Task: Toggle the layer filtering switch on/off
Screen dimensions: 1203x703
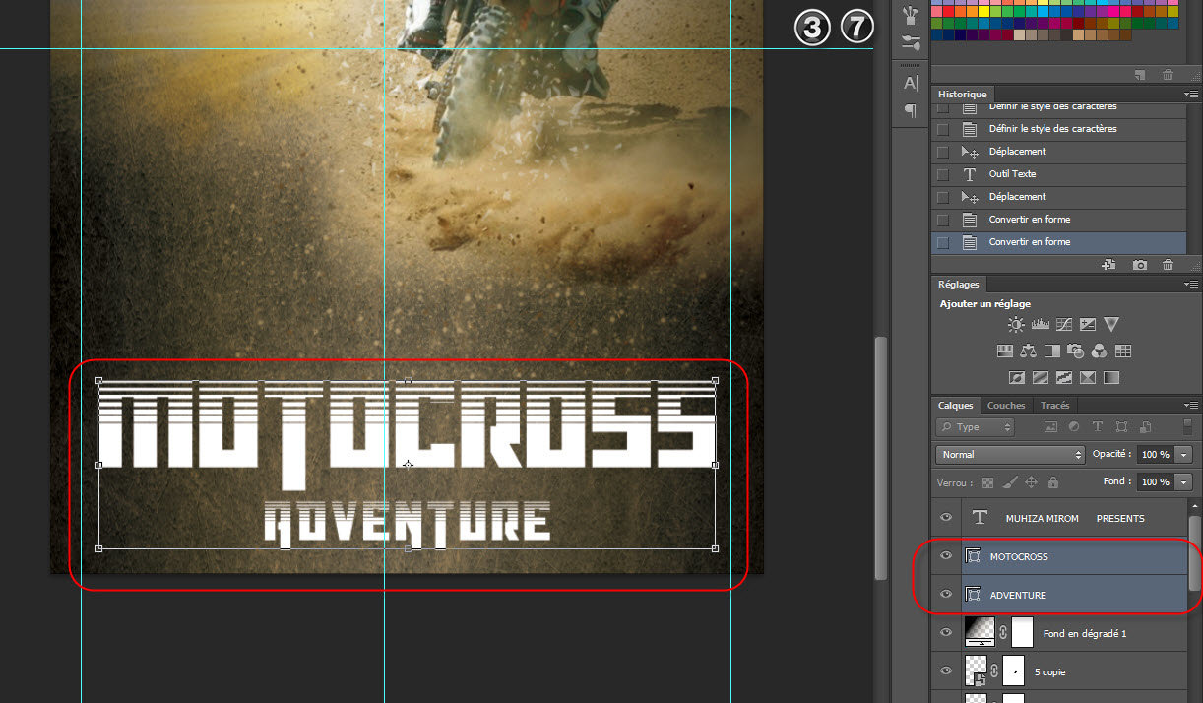Action: click(x=1188, y=427)
